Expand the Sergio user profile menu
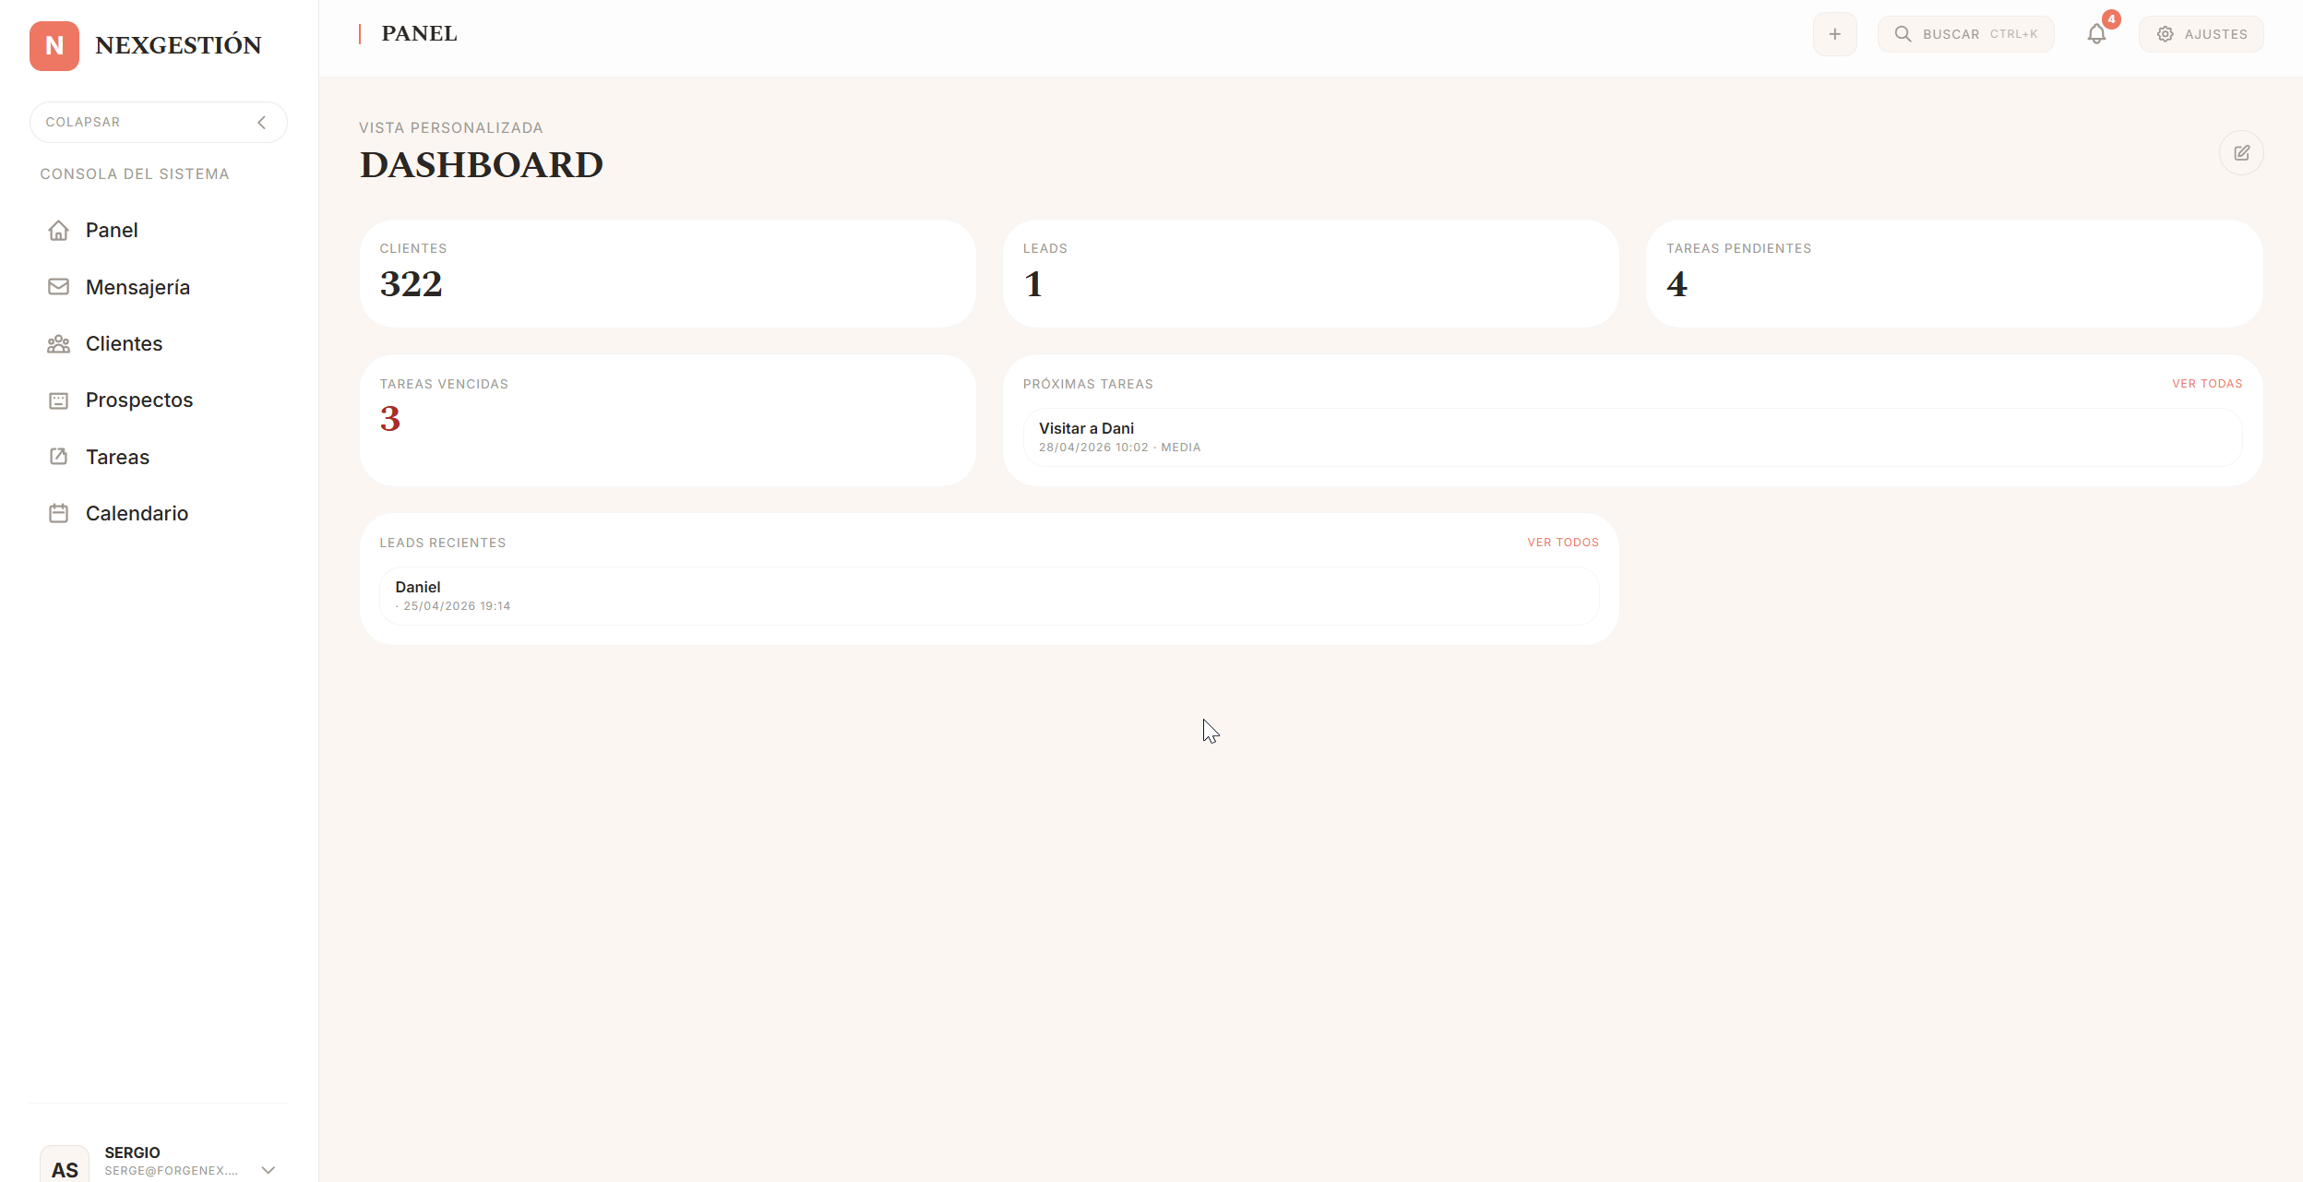 268,1168
